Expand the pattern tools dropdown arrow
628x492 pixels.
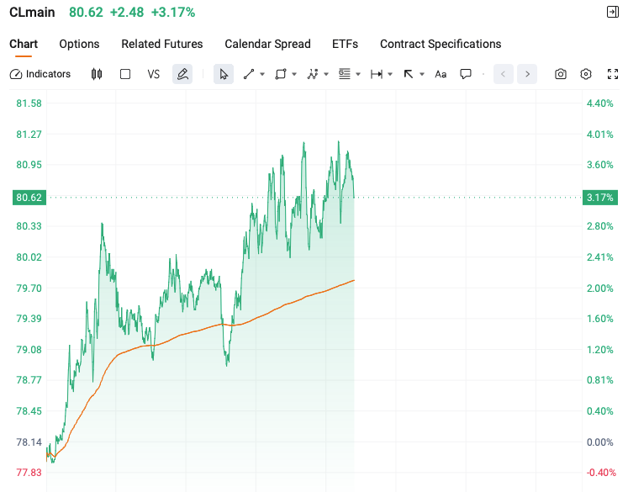pyautogui.click(x=326, y=74)
